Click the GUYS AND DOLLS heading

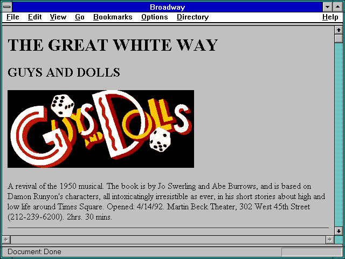(64, 72)
